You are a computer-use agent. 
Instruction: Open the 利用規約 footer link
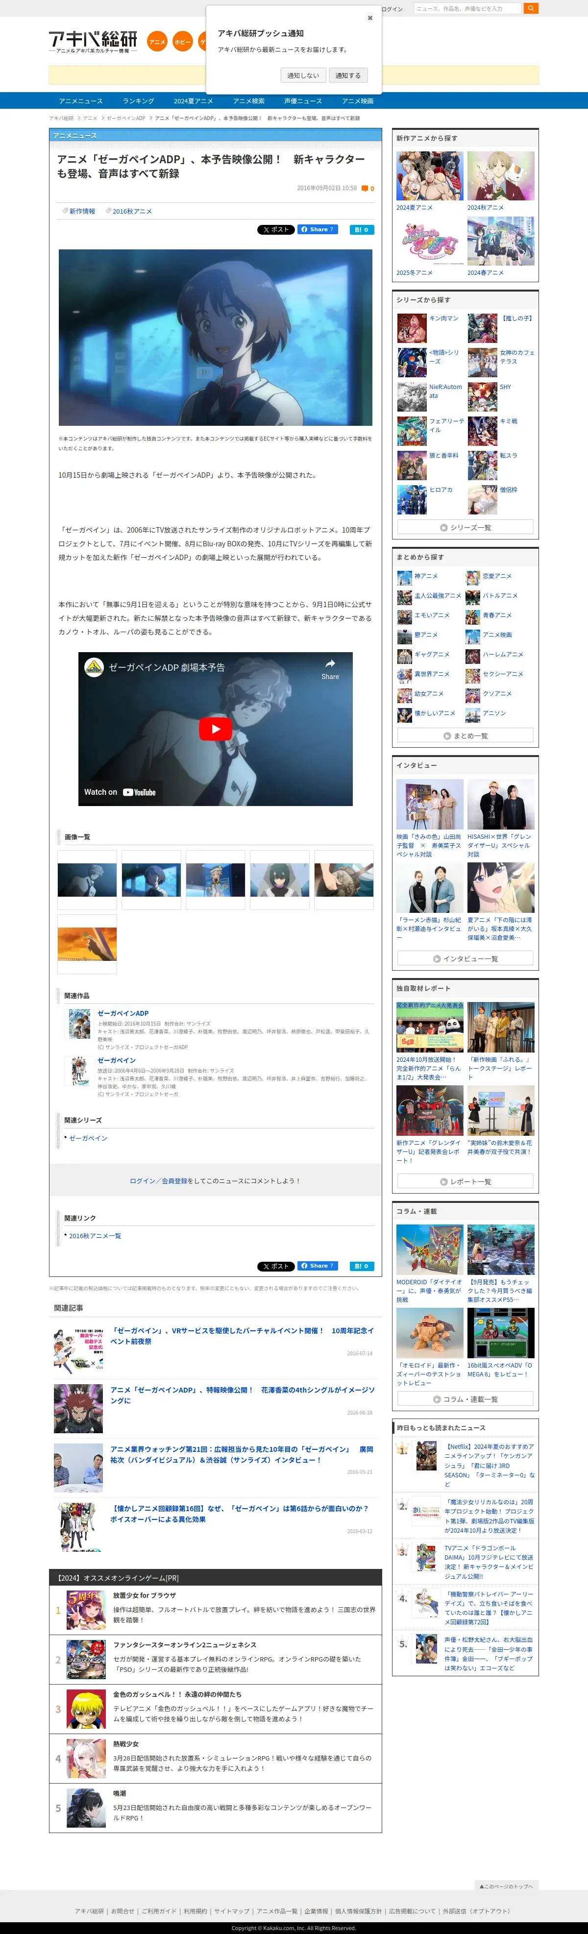tap(195, 1911)
